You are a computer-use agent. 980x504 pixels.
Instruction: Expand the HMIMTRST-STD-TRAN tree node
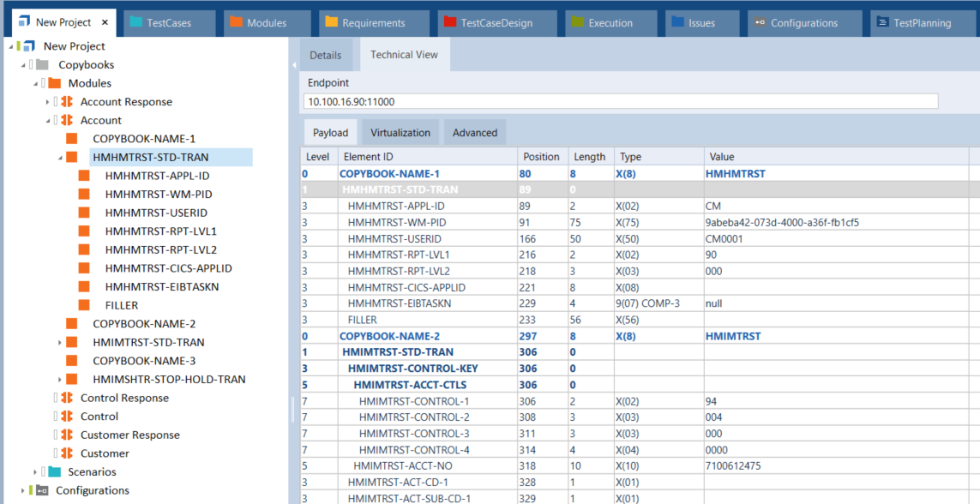pos(60,343)
